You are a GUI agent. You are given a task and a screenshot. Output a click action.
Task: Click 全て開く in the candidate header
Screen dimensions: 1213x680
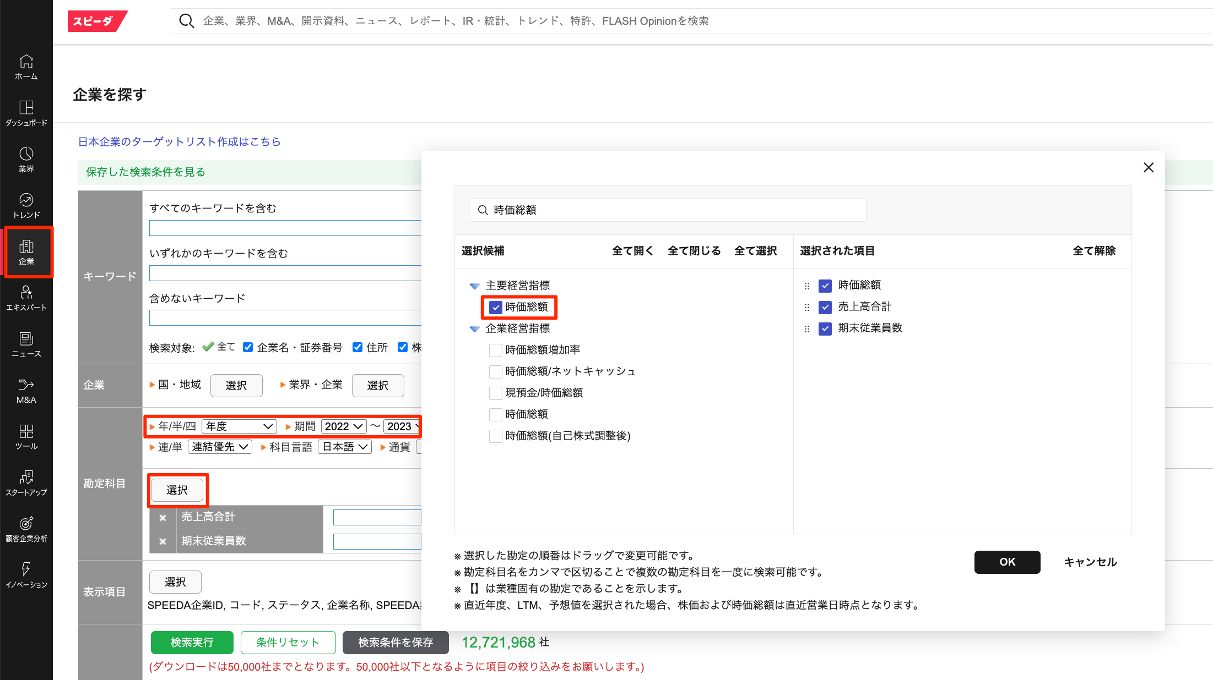pos(632,251)
